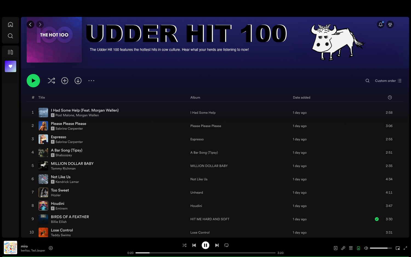Open Billie Eilish artist link
Image resolution: width=411 pixels, height=257 pixels.
(x=59, y=222)
